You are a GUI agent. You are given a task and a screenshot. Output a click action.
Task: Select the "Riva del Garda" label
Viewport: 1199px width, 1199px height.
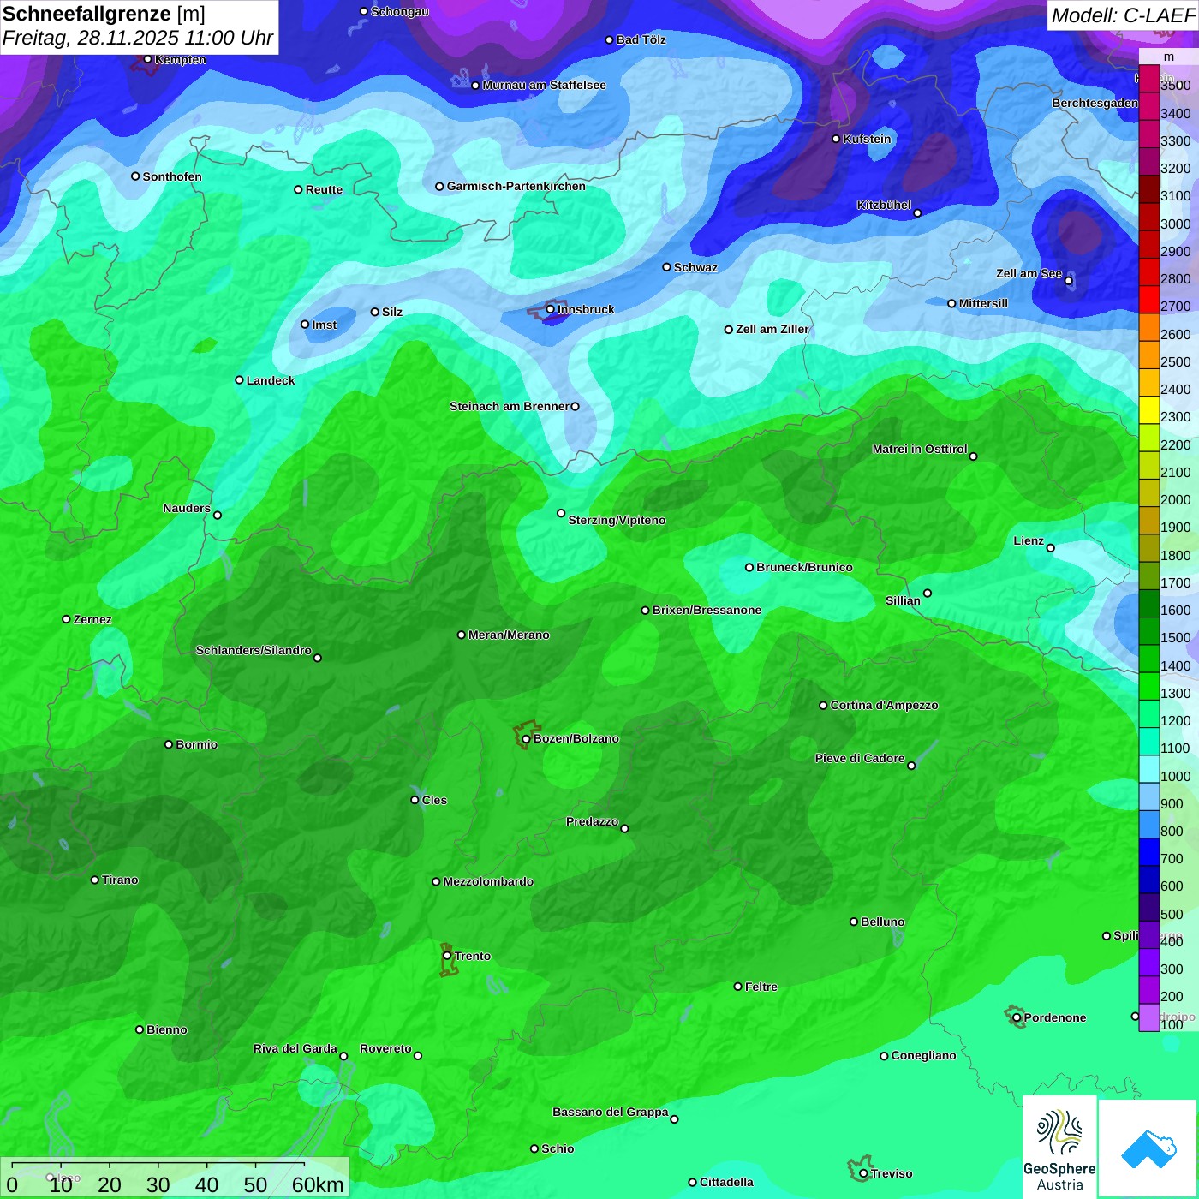click(x=295, y=1048)
